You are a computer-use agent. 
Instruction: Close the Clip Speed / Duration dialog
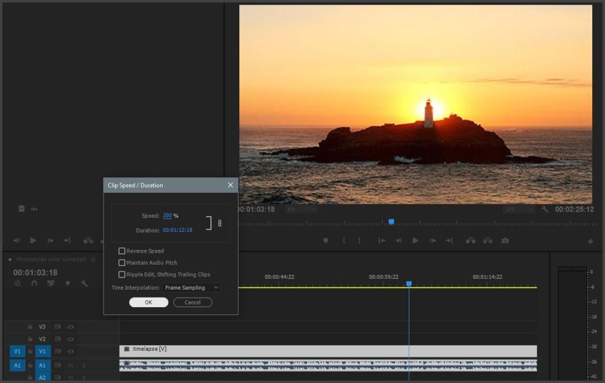pos(231,185)
